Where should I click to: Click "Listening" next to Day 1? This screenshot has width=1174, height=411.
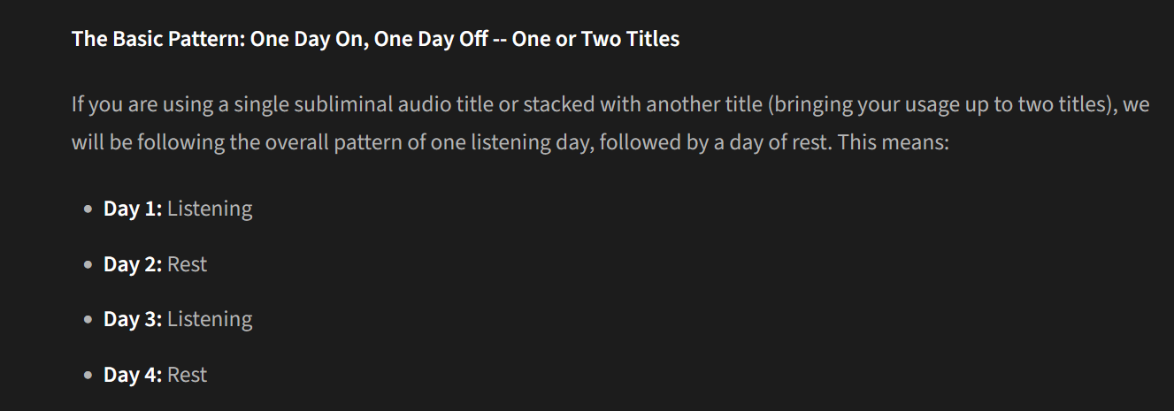[210, 209]
